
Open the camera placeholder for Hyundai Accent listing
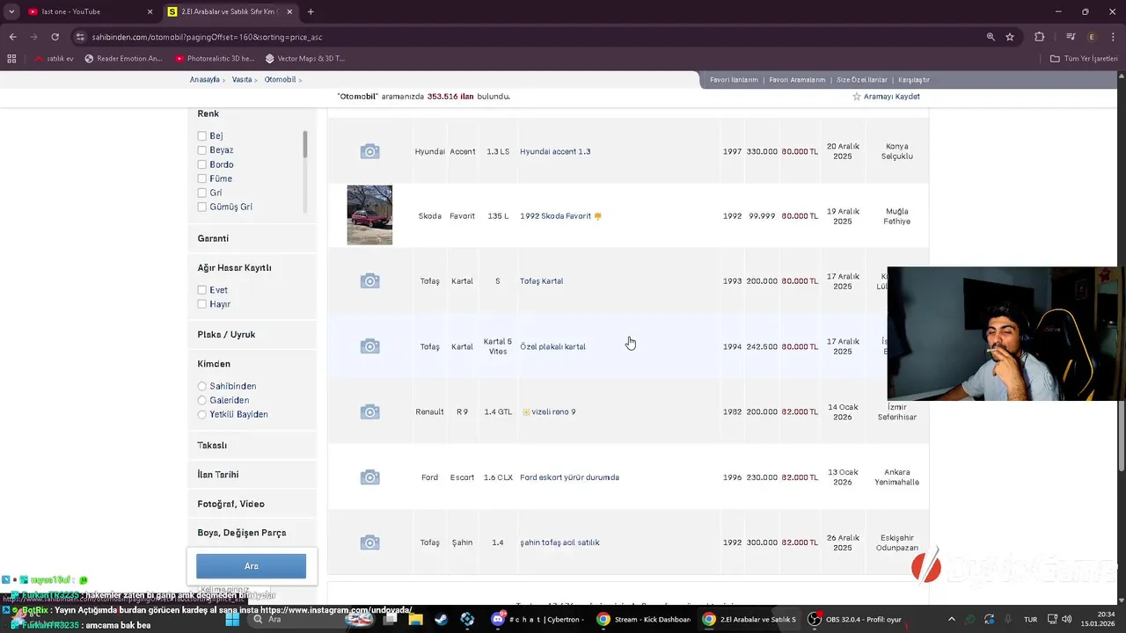[369, 151]
